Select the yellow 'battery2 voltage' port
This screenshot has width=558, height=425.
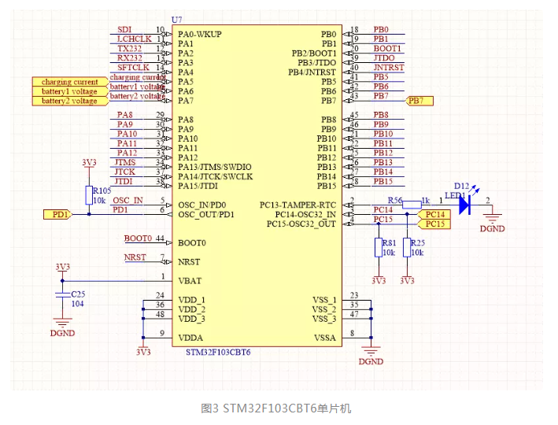click(70, 101)
